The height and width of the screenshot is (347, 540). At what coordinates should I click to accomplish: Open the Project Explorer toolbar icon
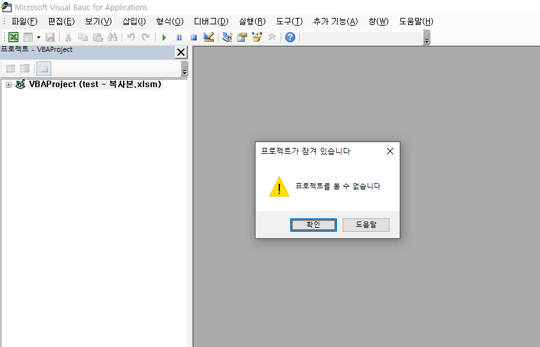tap(227, 37)
